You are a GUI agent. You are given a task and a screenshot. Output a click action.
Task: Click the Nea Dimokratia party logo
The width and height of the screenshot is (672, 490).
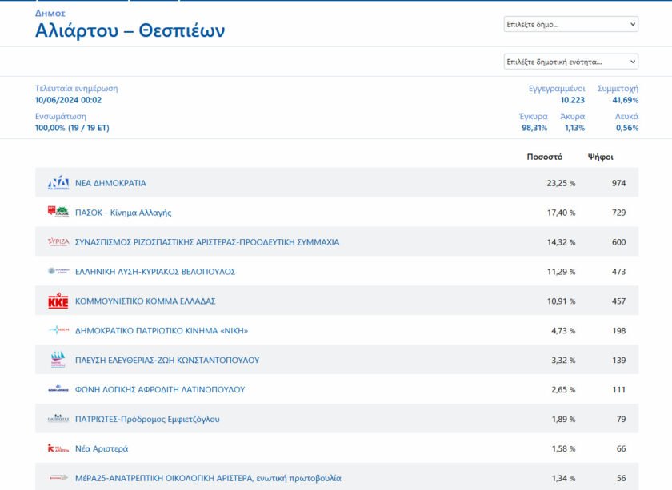click(58, 183)
